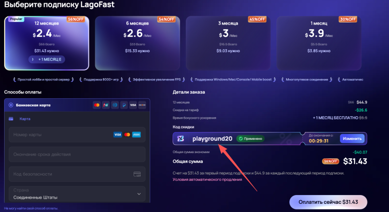Click the chevron arrow in Страна dropdown

(x=139, y=194)
